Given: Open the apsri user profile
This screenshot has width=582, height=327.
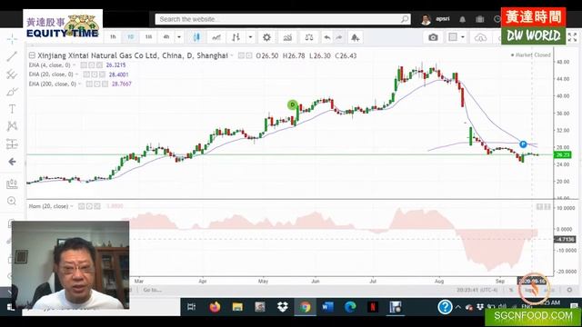Looking at the screenshot, I should coord(436,19).
